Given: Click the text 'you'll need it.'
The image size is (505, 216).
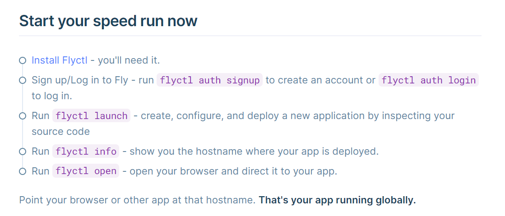Looking at the screenshot, I should (129, 60).
